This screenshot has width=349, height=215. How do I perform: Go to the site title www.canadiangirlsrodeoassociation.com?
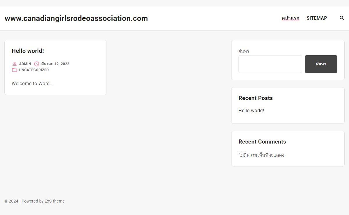pyautogui.click(x=76, y=18)
